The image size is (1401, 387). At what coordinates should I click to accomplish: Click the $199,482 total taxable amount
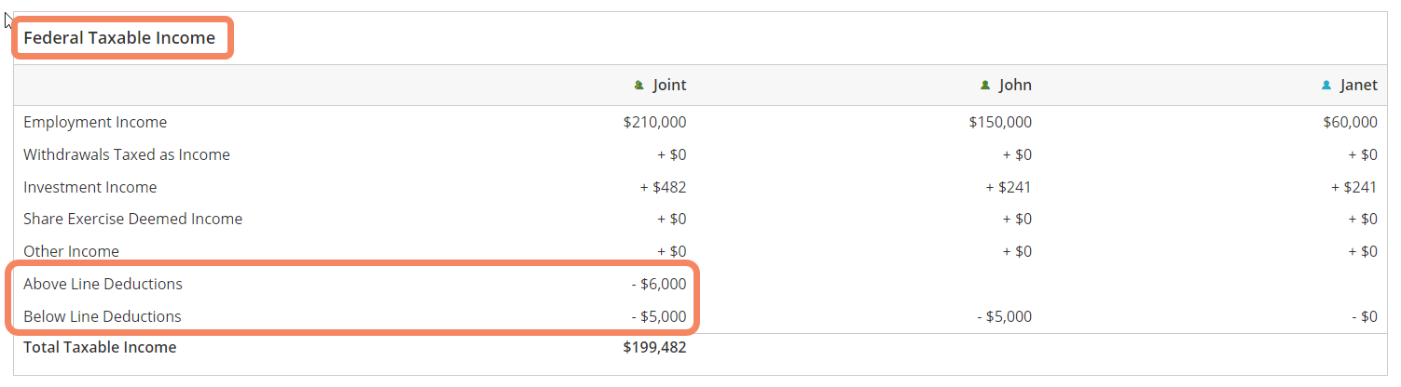[654, 347]
